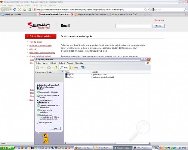Open back/forward history dropdown in Firefox

[x=11, y=9]
